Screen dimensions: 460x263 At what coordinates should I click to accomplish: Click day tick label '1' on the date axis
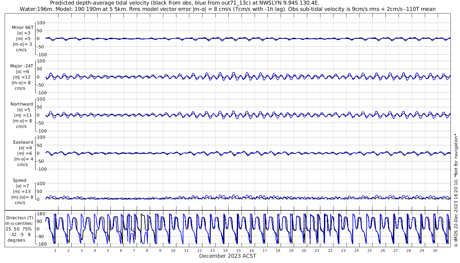pyautogui.click(x=56, y=251)
